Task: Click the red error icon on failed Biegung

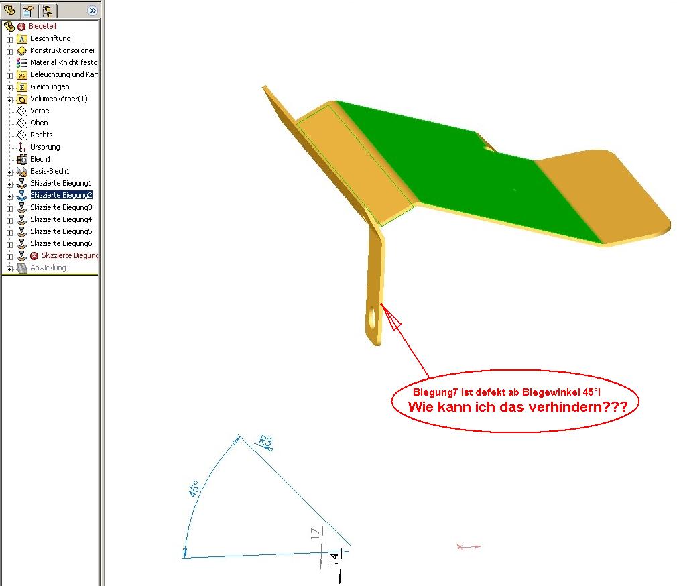Action: pyautogui.click(x=34, y=256)
